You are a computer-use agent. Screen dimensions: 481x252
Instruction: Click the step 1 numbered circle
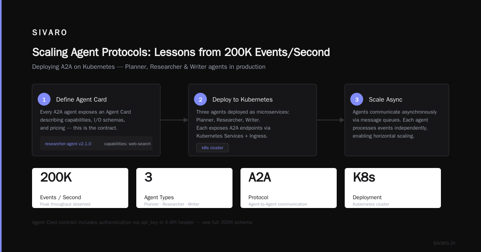click(44, 99)
